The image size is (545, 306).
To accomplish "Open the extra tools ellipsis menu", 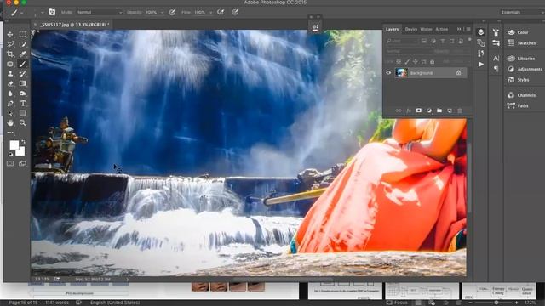I will pyautogui.click(x=10, y=133).
